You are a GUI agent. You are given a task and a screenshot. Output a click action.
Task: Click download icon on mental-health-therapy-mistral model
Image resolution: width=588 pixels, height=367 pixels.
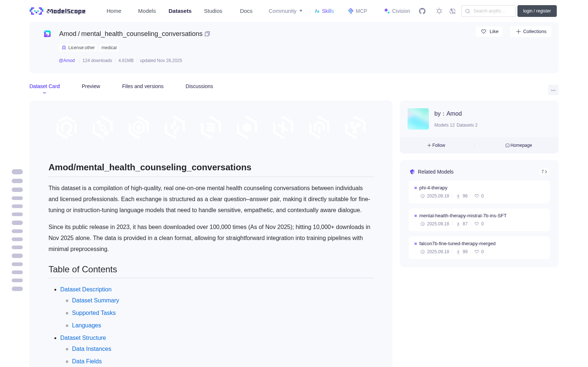pyautogui.click(x=458, y=224)
